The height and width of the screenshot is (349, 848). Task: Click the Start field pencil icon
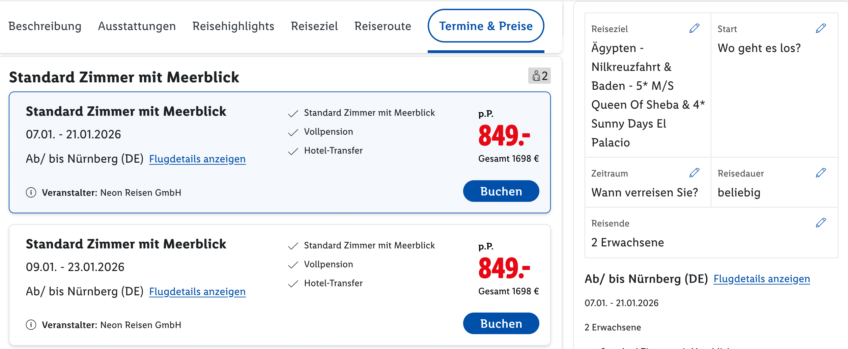(821, 28)
